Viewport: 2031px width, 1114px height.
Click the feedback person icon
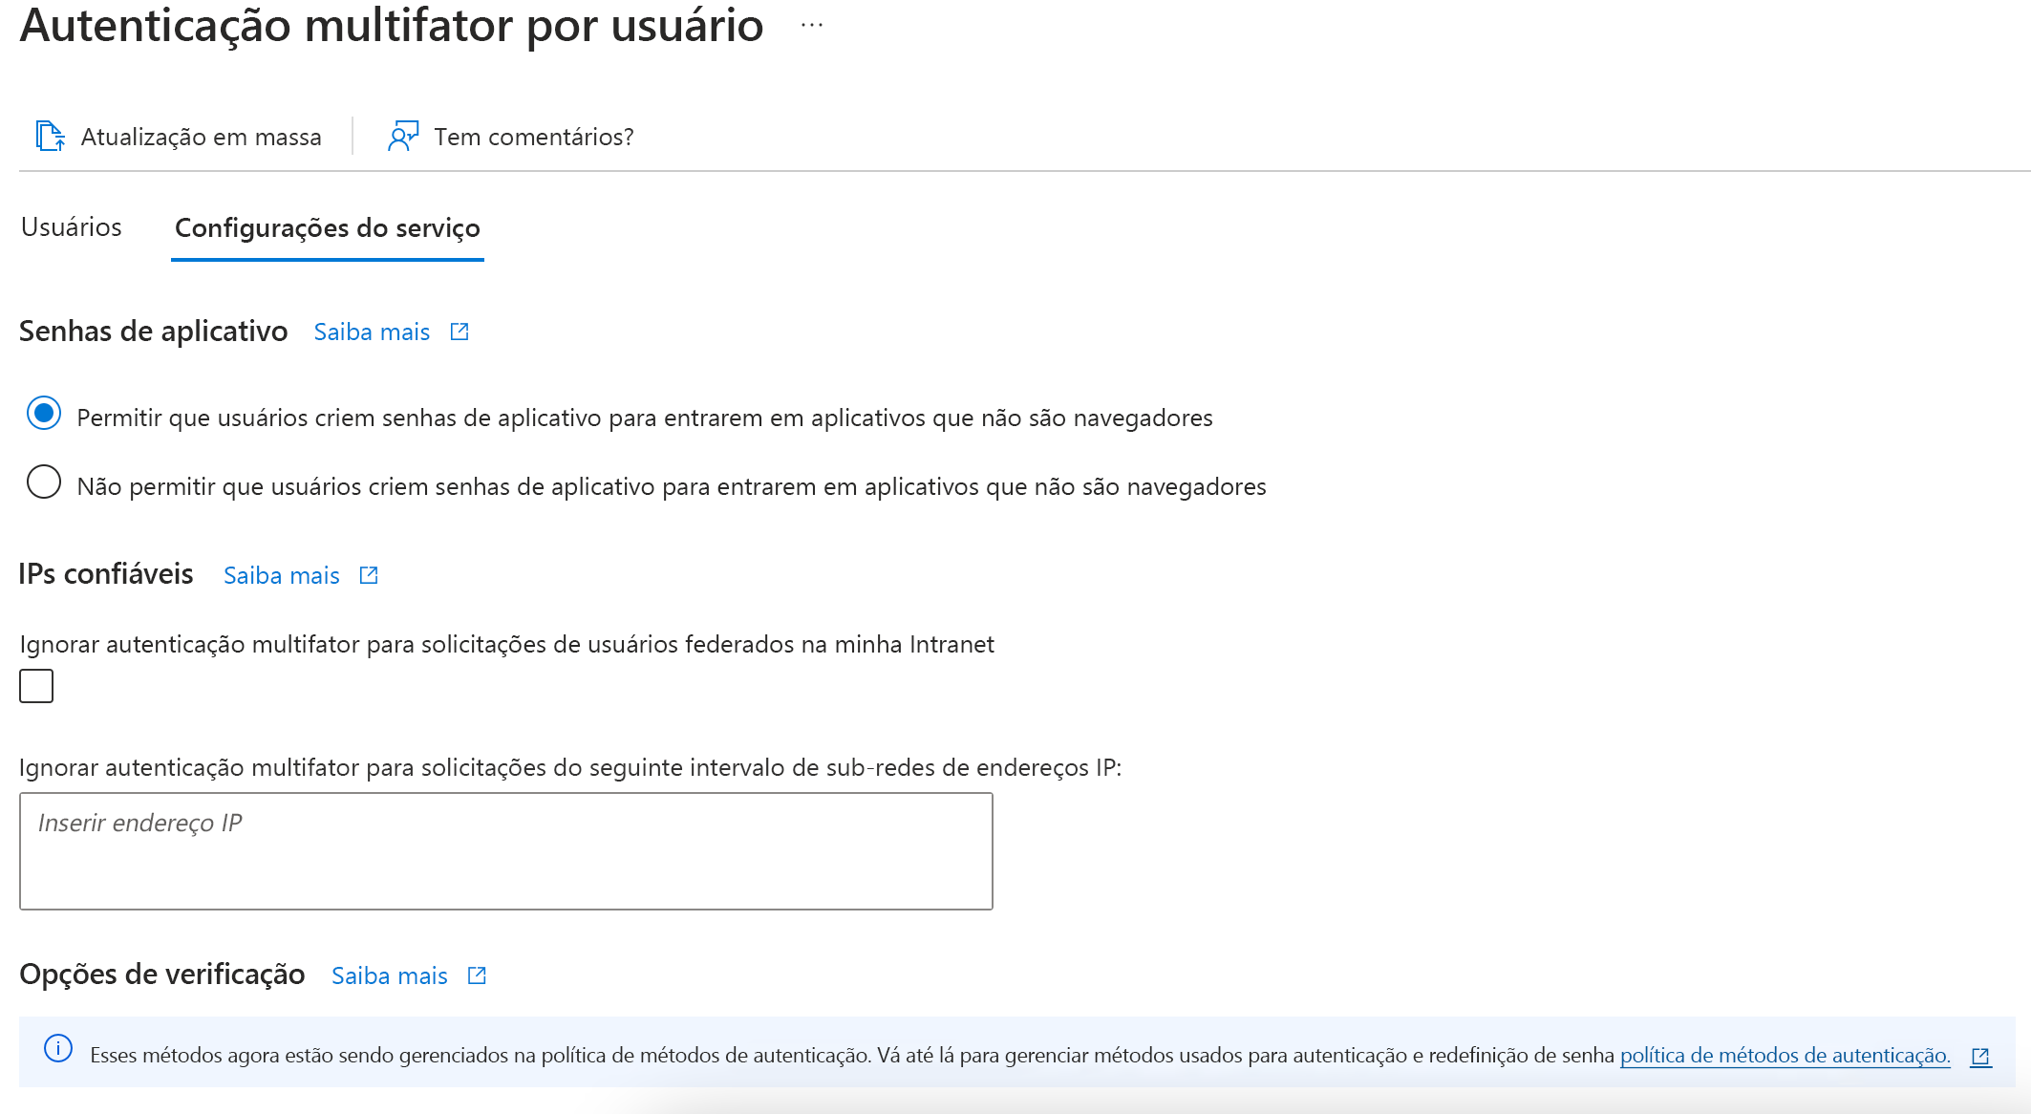[403, 136]
